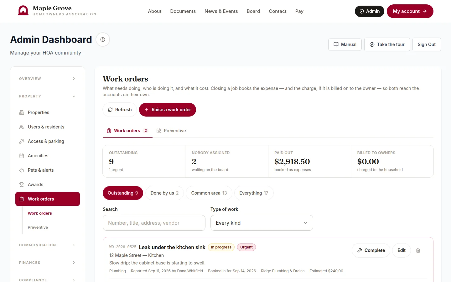Open the Pay page
This screenshot has height=282, width=451.
299,11
